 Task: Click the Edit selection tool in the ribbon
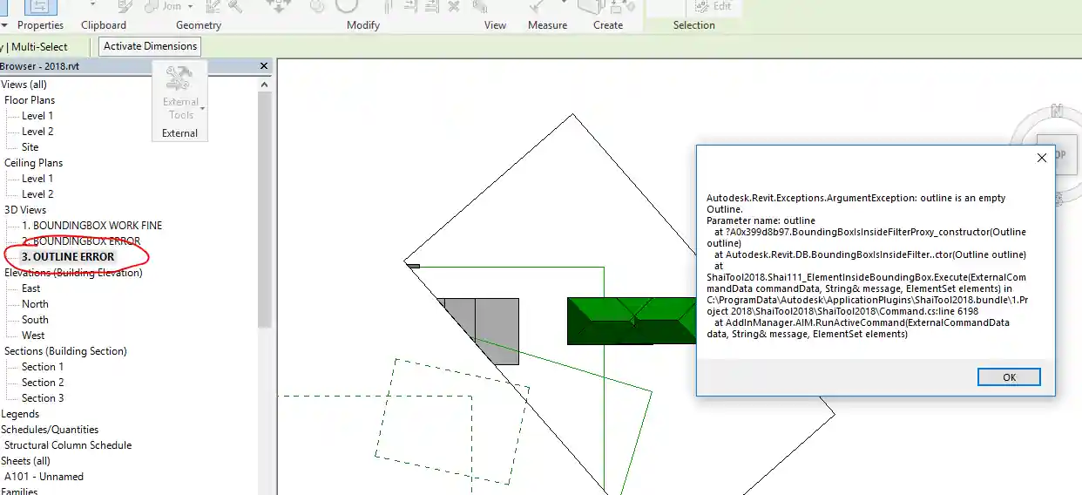(713, 6)
